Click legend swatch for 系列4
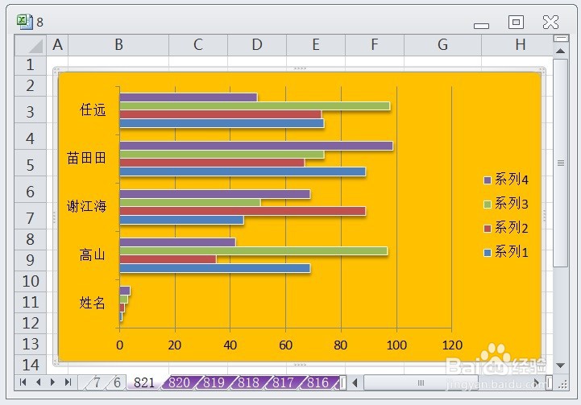 click(488, 180)
